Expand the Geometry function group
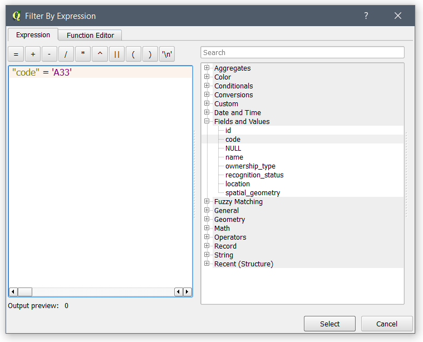The image size is (423, 342). [207, 220]
